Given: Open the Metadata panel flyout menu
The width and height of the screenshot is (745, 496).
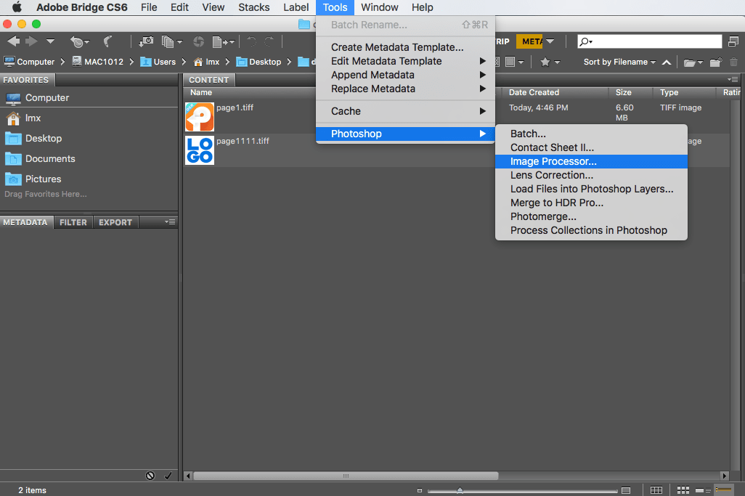Looking at the screenshot, I should point(170,222).
